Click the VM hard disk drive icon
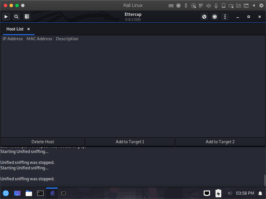Viewport: 266px width, 199px height. [224, 5]
